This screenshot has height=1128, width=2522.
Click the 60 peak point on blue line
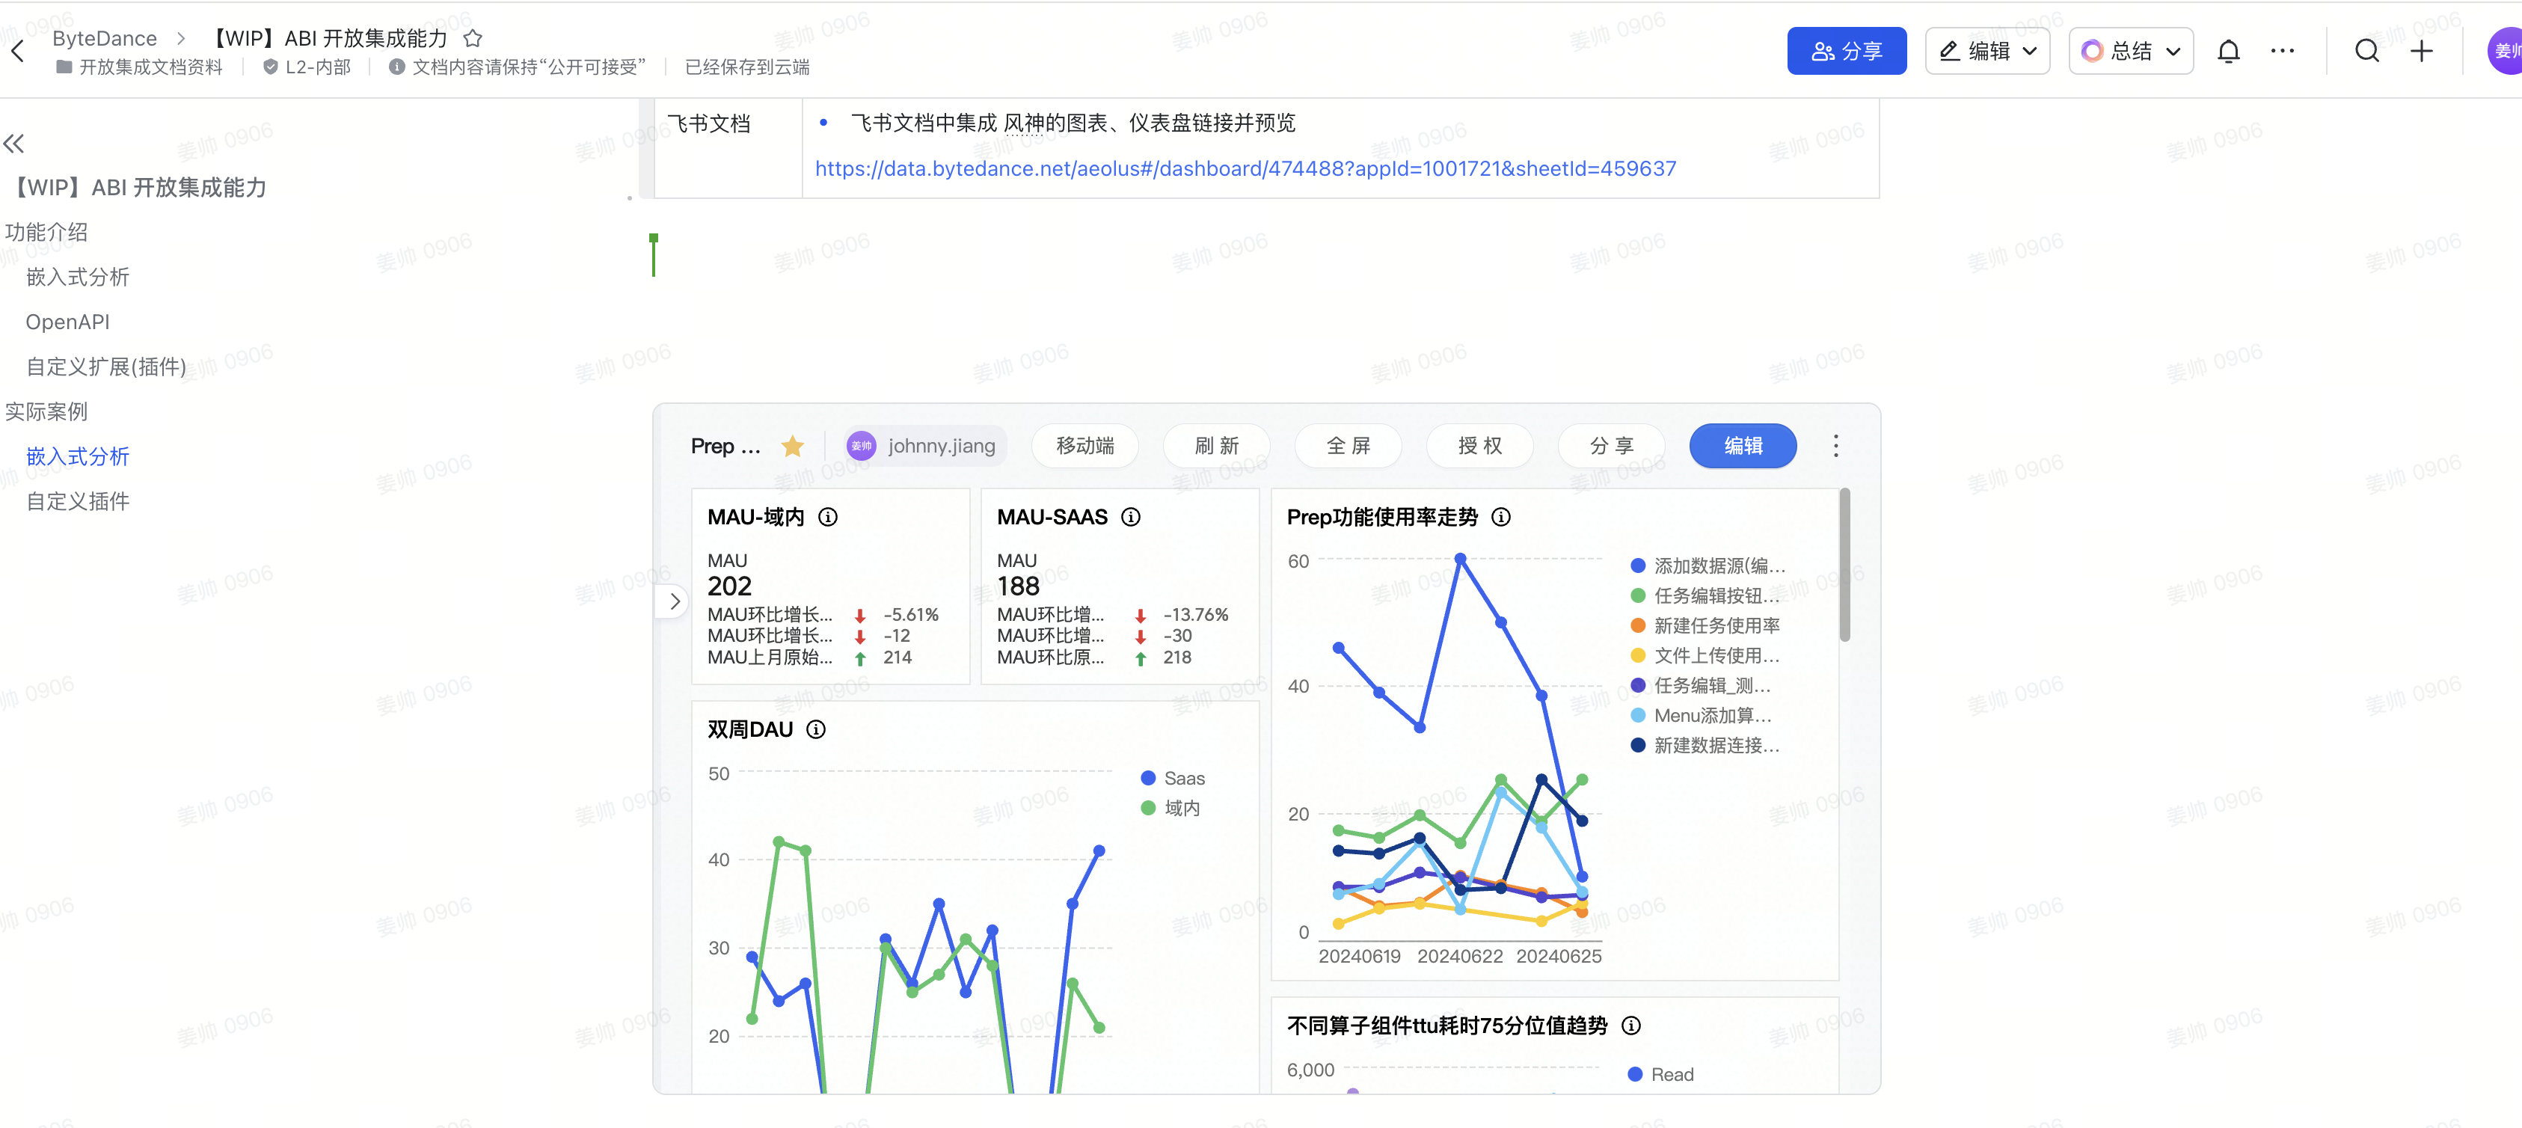click(1460, 558)
